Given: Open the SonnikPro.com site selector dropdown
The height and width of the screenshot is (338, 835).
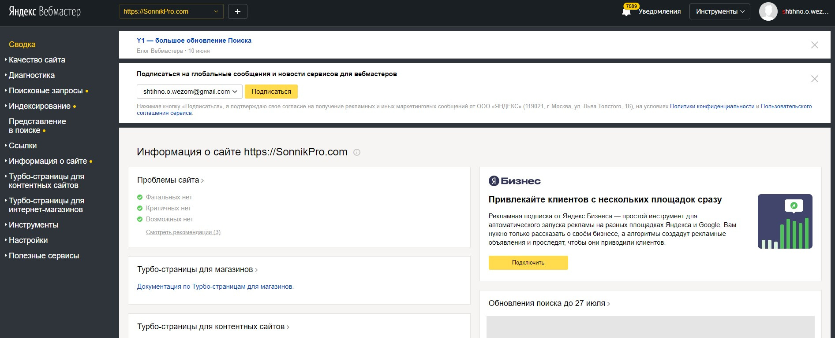Looking at the screenshot, I should [171, 11].
